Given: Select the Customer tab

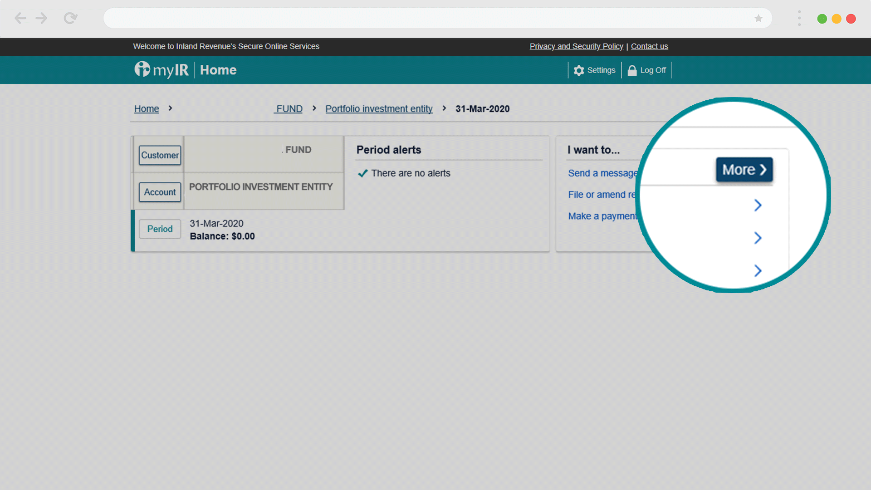Looking at the screenshot, I should tap(160, 155).
